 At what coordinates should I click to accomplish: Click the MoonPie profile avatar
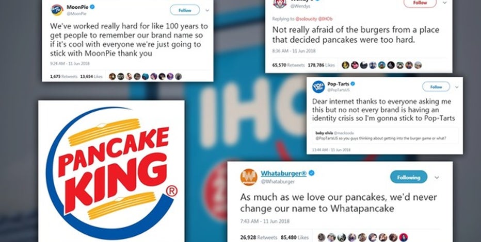coord(57,10)
